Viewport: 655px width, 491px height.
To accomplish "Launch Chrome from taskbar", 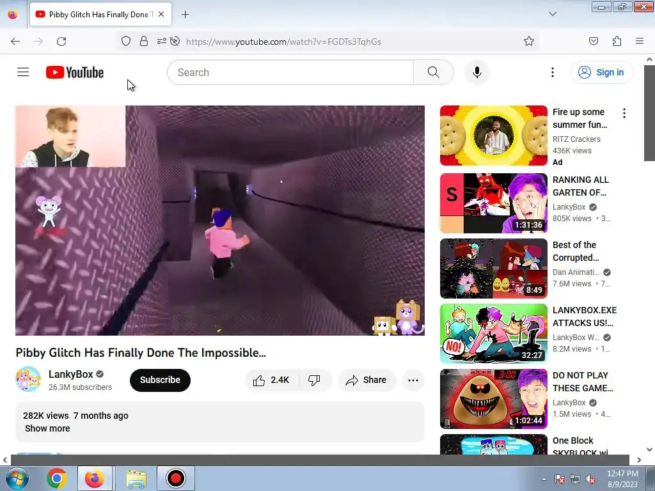I will (56, 478).
